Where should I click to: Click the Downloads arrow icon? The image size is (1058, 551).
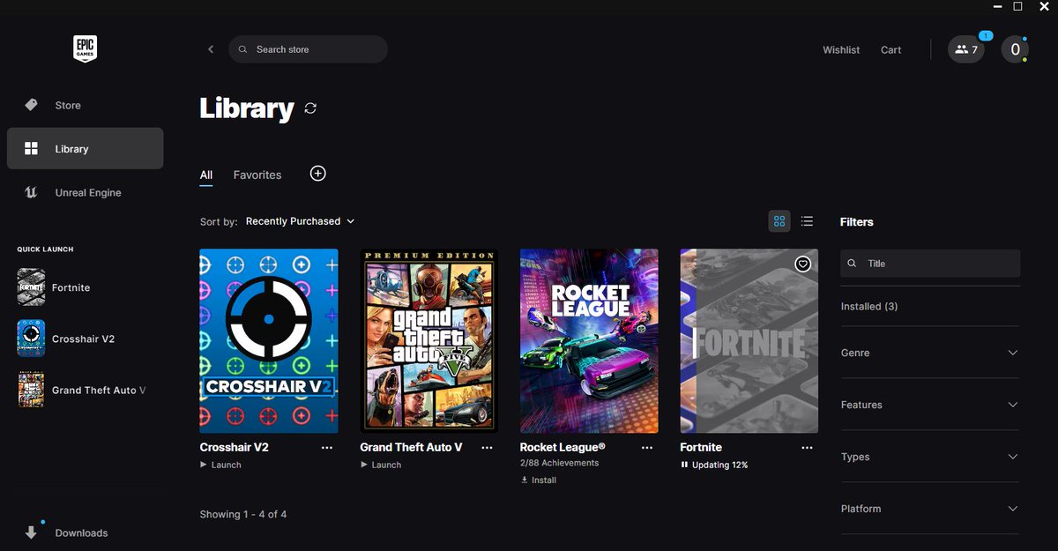click(32, 532)
